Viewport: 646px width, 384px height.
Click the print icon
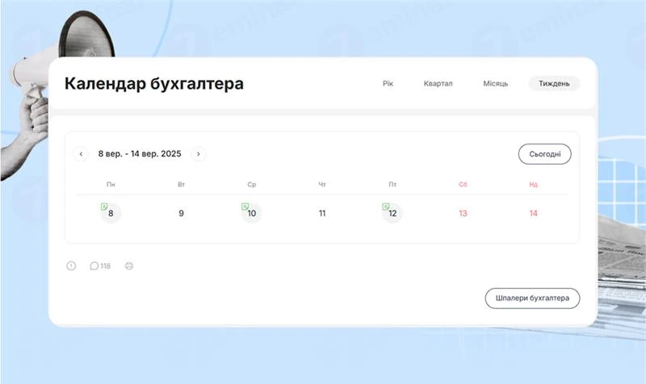click(129, 266)
